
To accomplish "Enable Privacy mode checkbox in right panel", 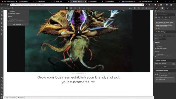I will point(155,54).
